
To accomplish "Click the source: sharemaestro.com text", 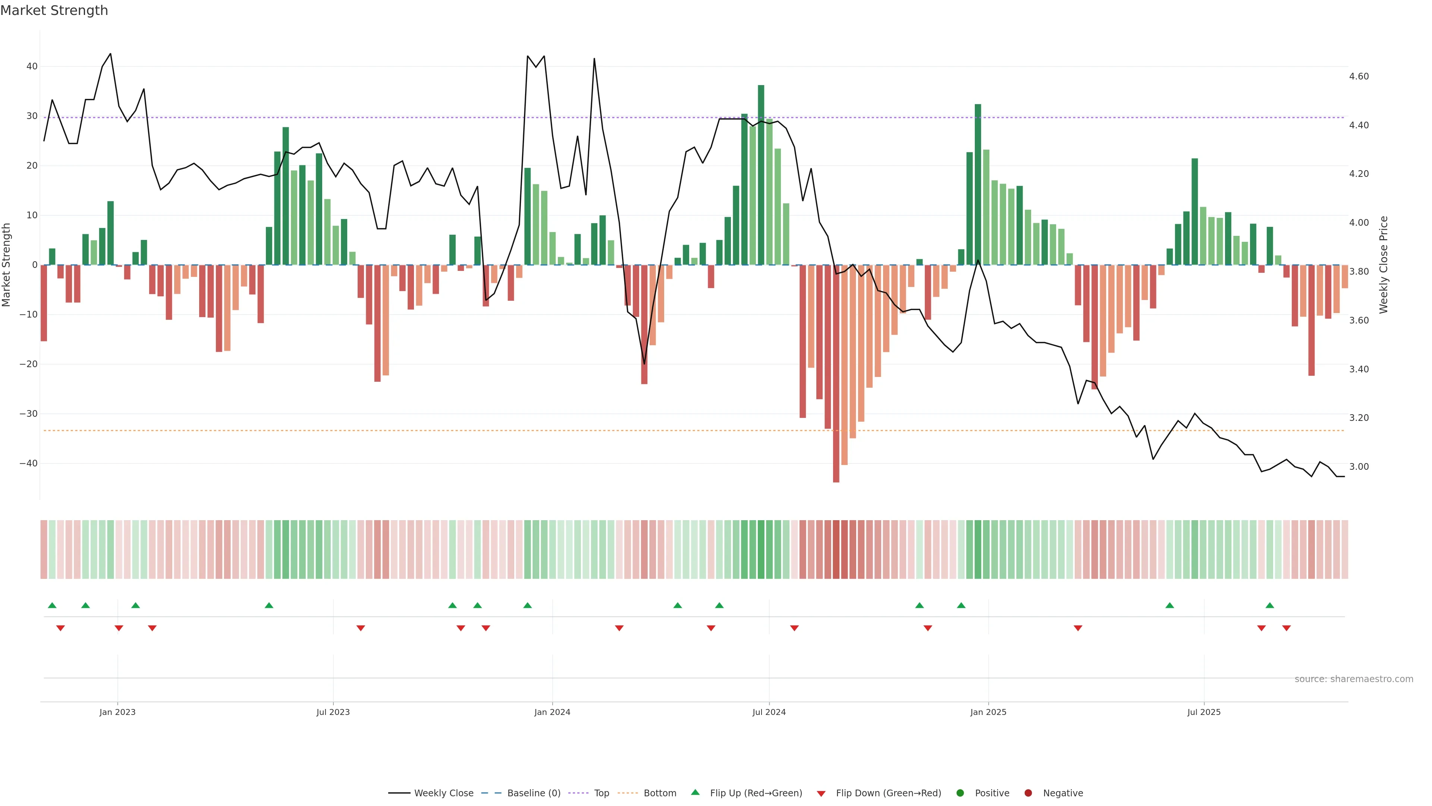I will (1354, 679).
